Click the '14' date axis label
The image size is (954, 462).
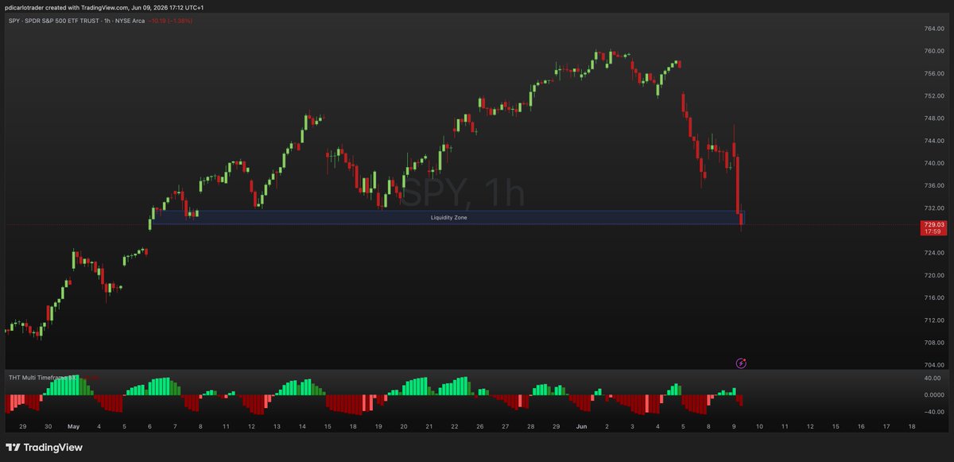pos(302,426)
